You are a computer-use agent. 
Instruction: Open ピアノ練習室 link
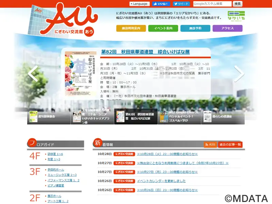tap(56, 185)
